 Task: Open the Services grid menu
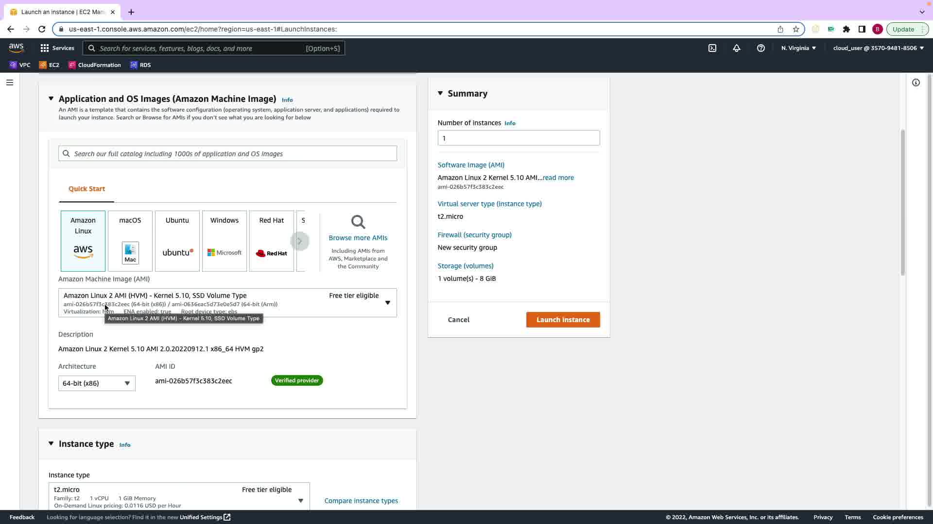pyautogui.click(x=57, y=48)
